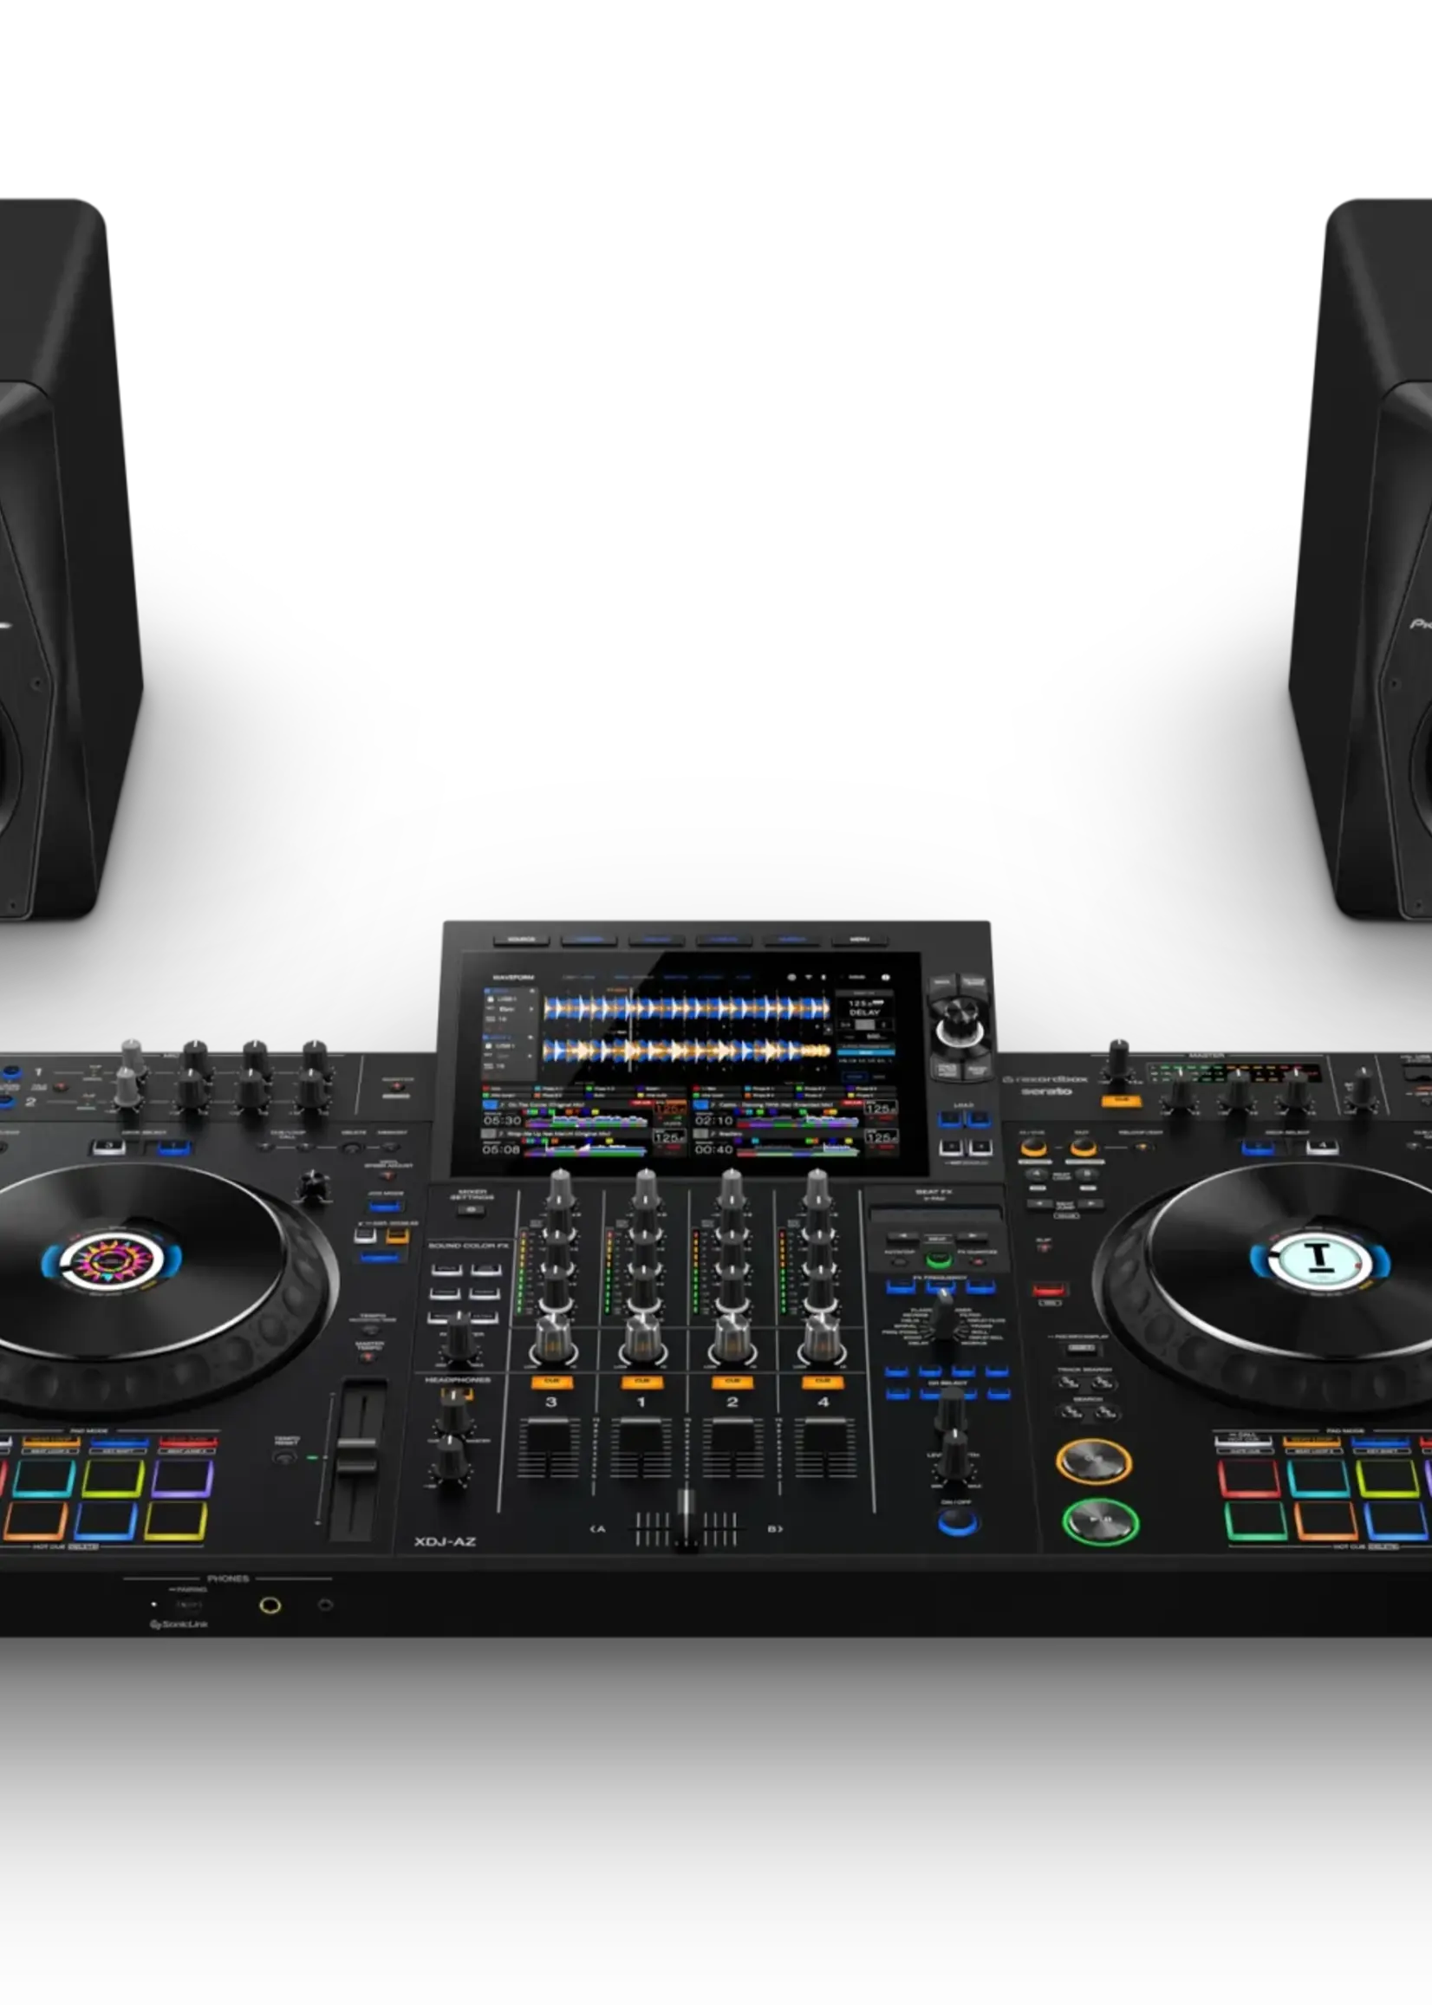Image resolution: width=1432 pixels, height=2005 pixels.
Task: Hit the cyan performance pad on left deck
Action: [x=44, y=1479]
